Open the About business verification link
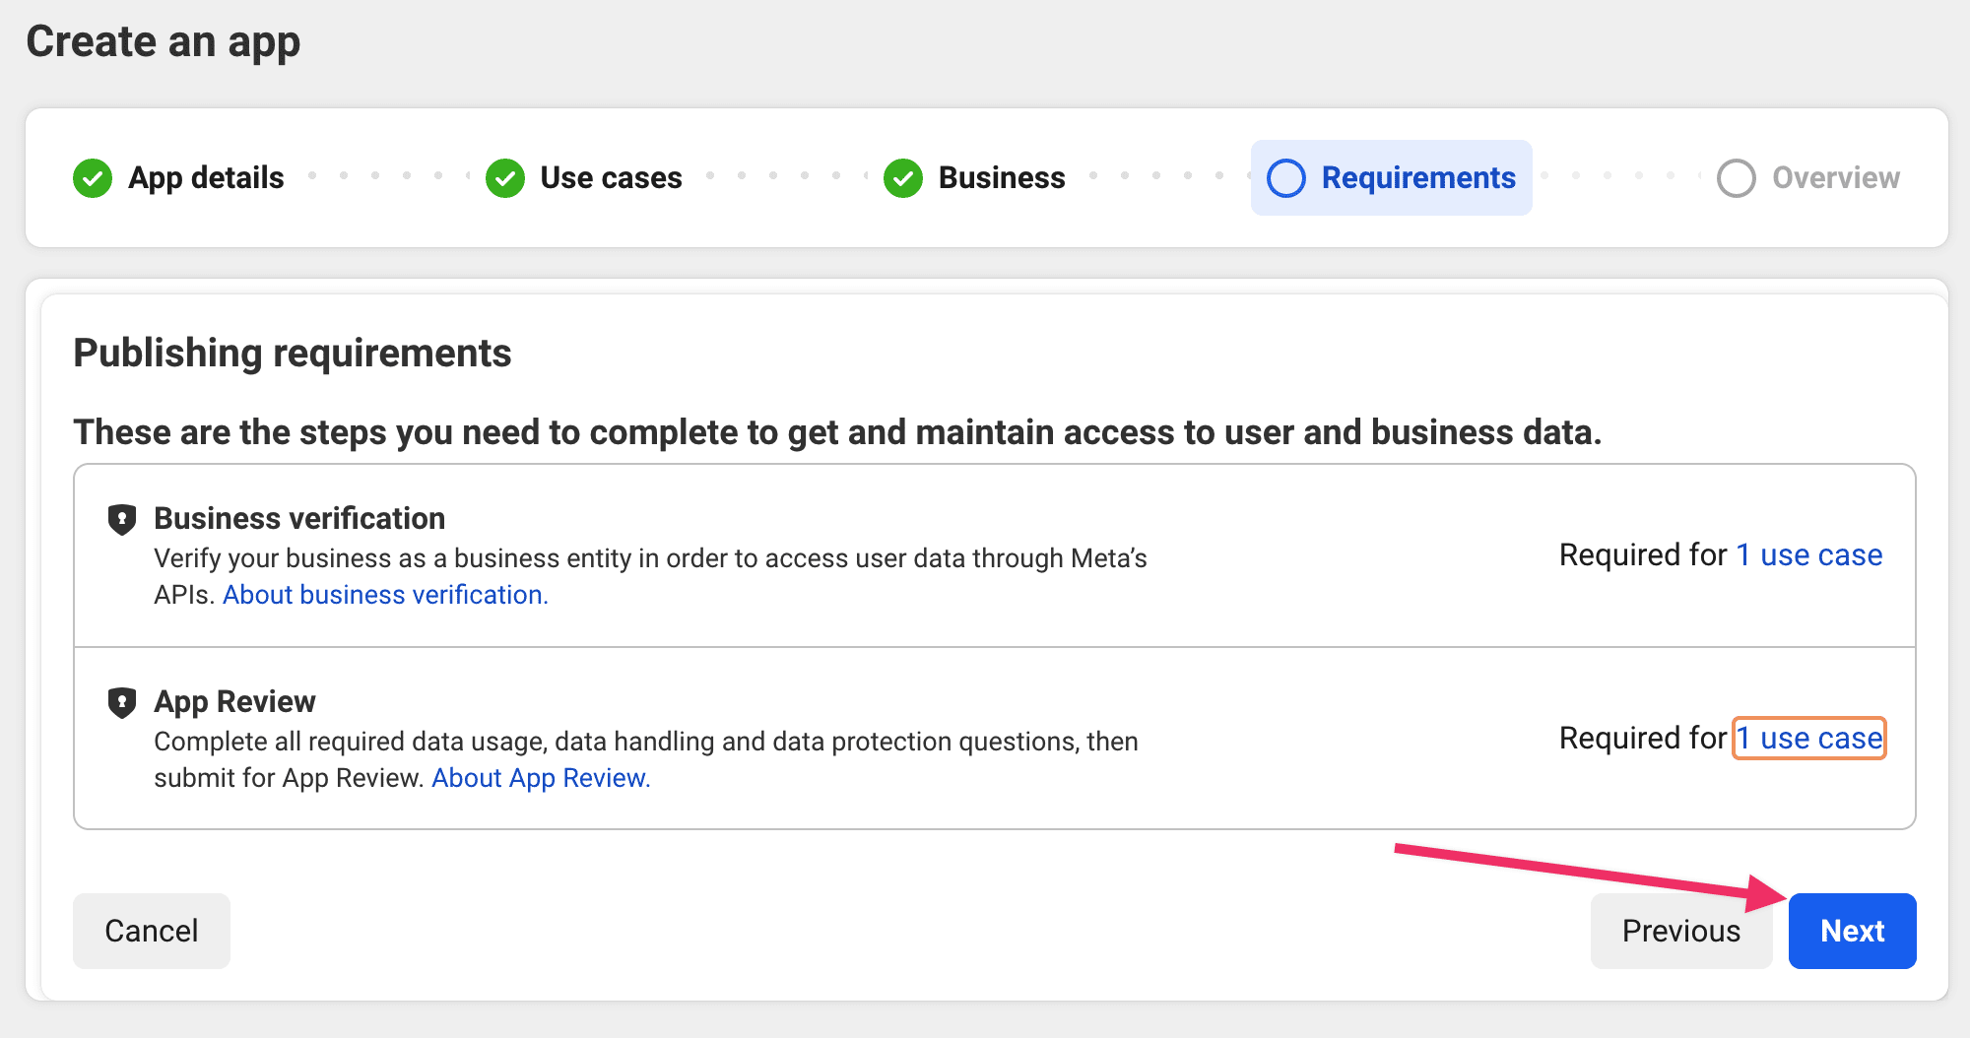This screenshot has height=1038, width=1970. click(385, 595)
